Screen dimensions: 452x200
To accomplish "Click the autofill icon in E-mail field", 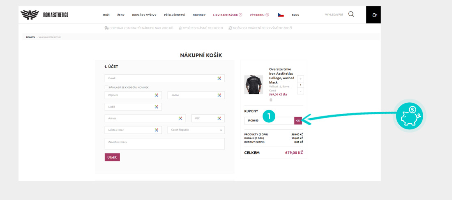I will 219,78.
